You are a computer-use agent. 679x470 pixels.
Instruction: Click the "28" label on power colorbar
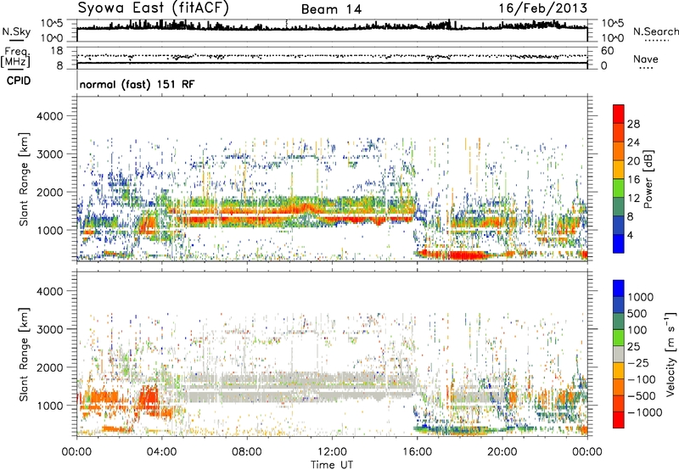pos(633,124)
